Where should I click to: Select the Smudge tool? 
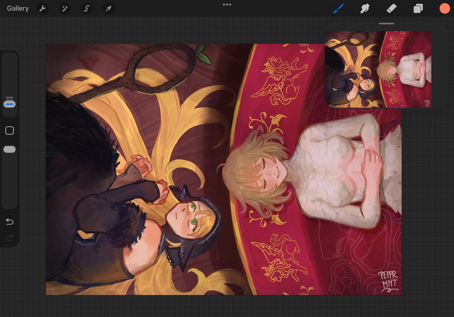pos(365,8)
